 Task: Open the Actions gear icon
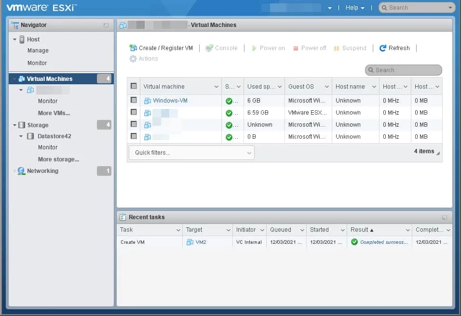coord(133,59)
